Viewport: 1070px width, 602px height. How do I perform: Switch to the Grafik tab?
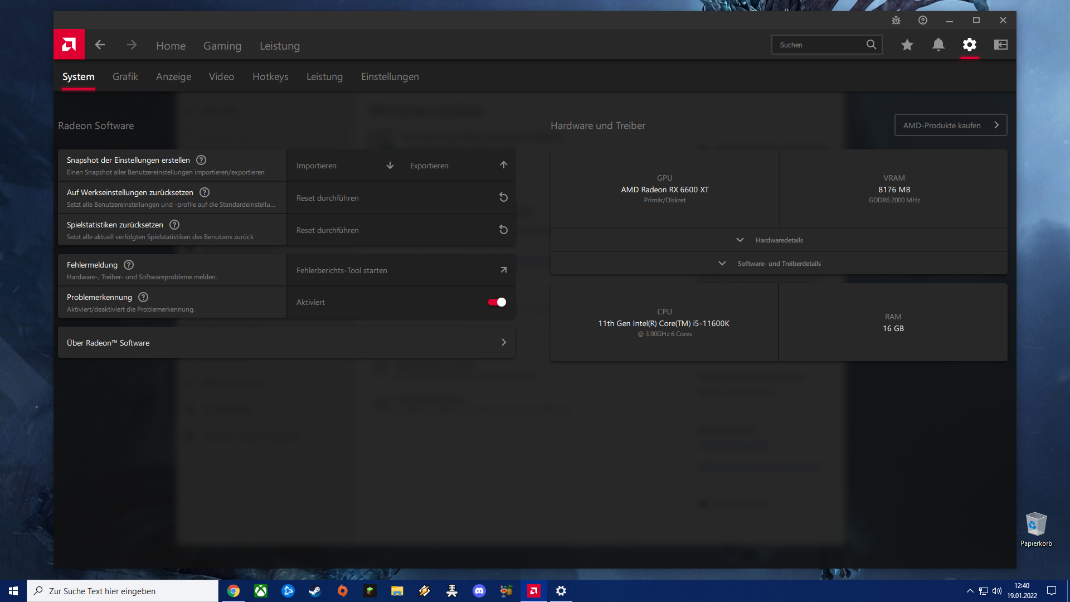tap(125, 77)
